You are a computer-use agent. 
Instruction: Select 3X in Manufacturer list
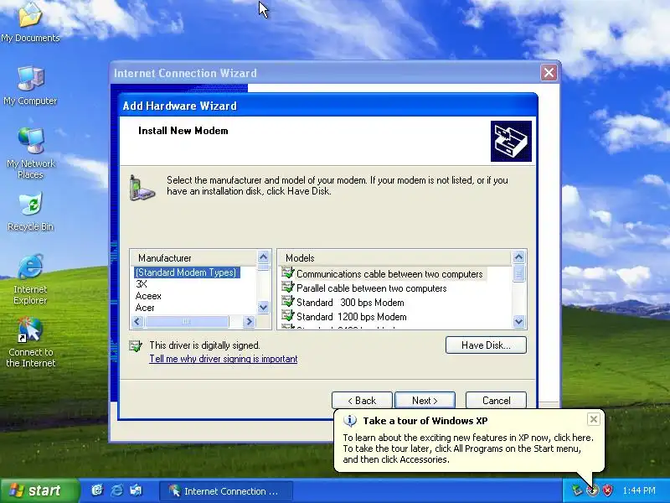[x=141, y=284]
